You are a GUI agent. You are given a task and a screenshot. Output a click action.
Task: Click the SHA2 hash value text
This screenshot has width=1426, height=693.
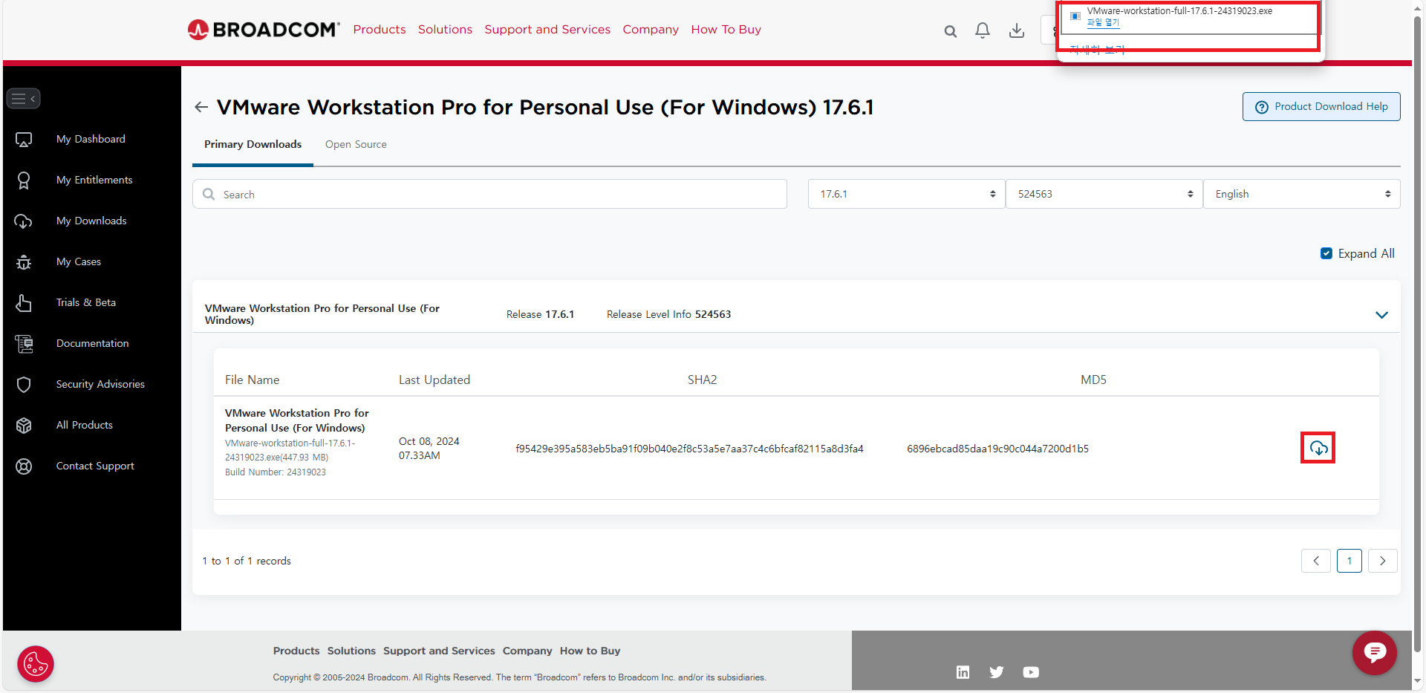tap(689, 449)
